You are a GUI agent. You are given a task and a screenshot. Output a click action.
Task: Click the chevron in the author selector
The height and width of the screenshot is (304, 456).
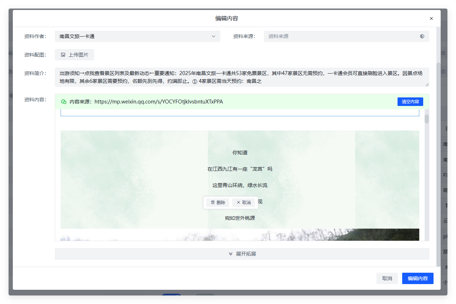pos(213,36)
